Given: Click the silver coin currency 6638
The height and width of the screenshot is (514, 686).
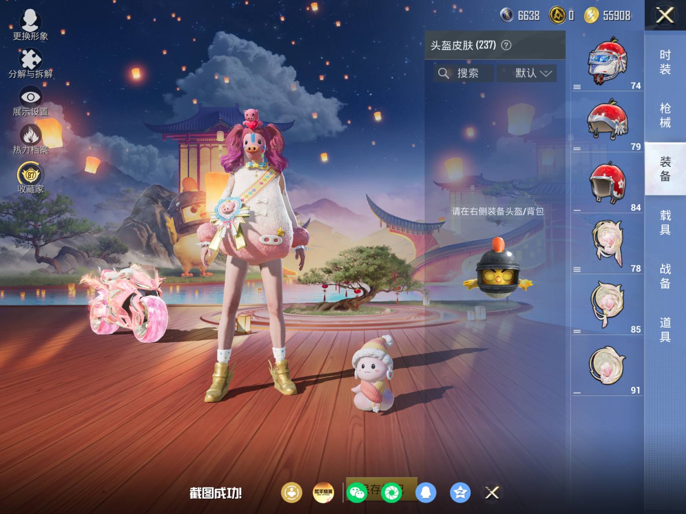Looking at the screenshot, I should [x=520, y=16].
